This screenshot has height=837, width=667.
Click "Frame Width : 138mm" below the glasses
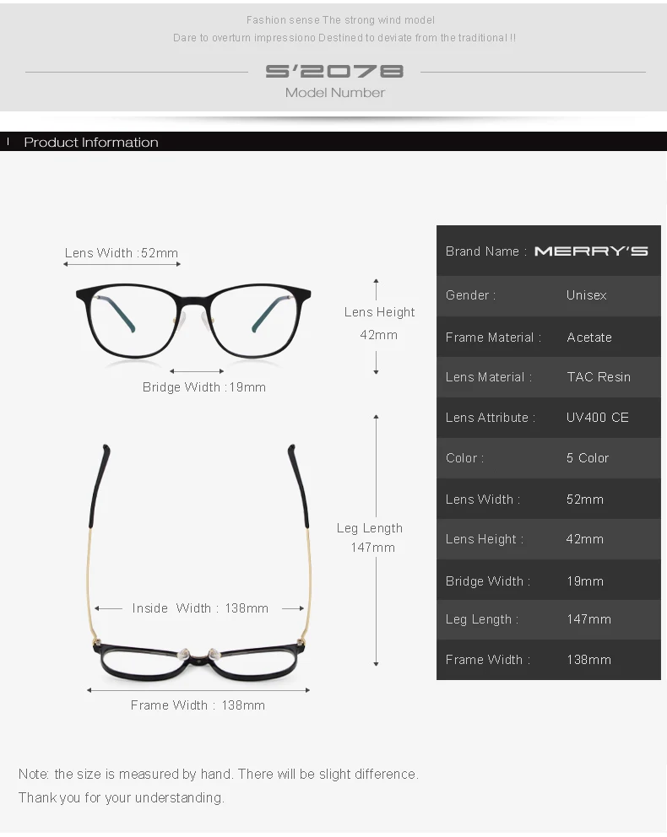(x=198, y=705)
